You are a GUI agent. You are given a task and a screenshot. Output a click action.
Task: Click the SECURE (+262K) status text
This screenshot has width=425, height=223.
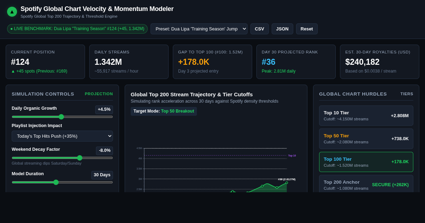point(390,184)
